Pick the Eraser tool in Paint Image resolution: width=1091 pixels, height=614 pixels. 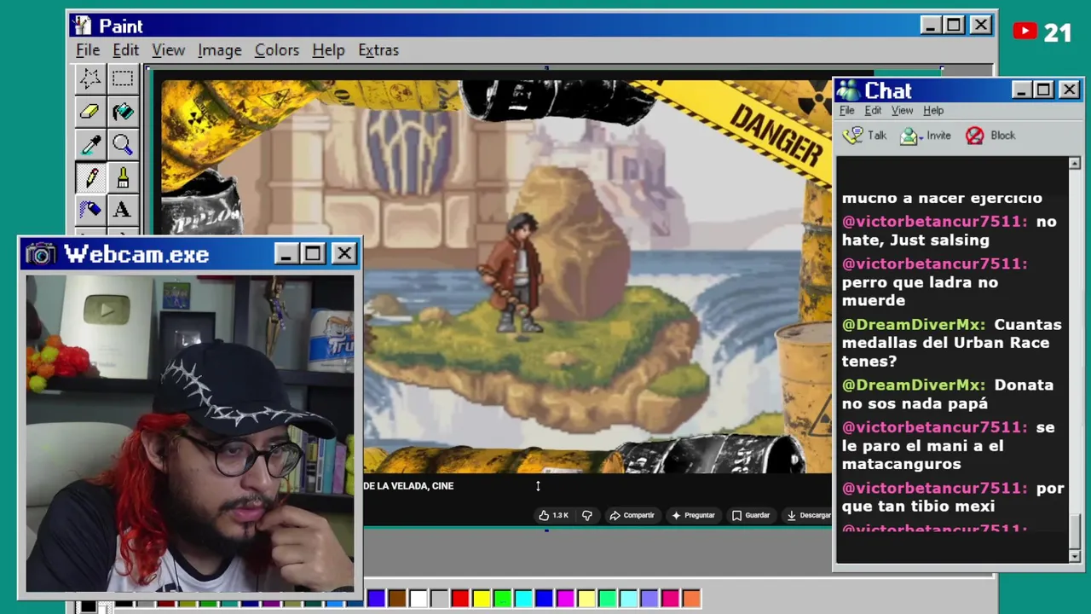(x=90, y=111)
